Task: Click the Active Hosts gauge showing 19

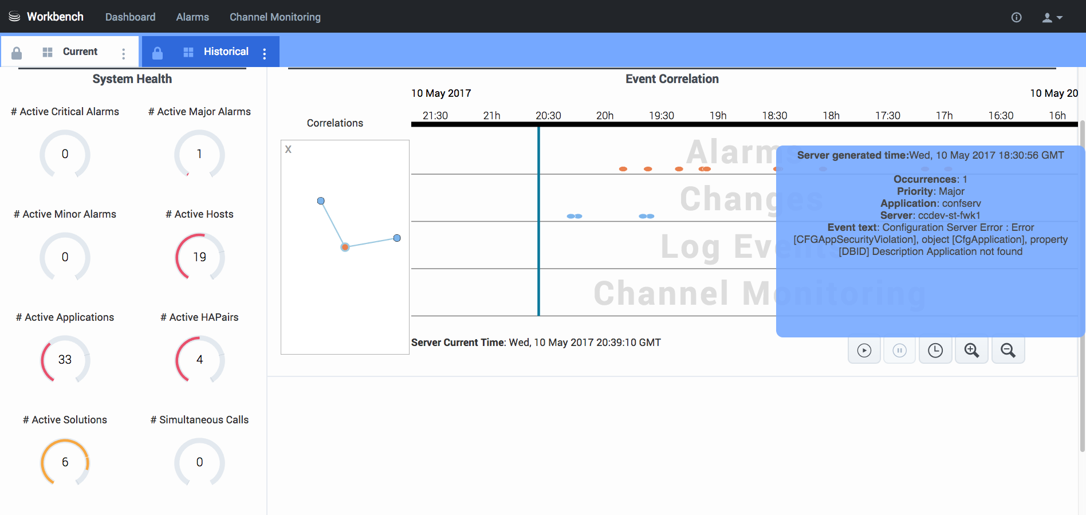Action: pos(199,257)
